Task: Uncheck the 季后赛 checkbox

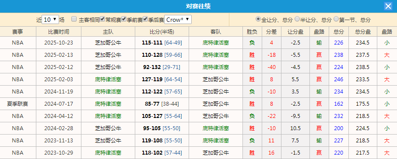Action: click(145, 19)
